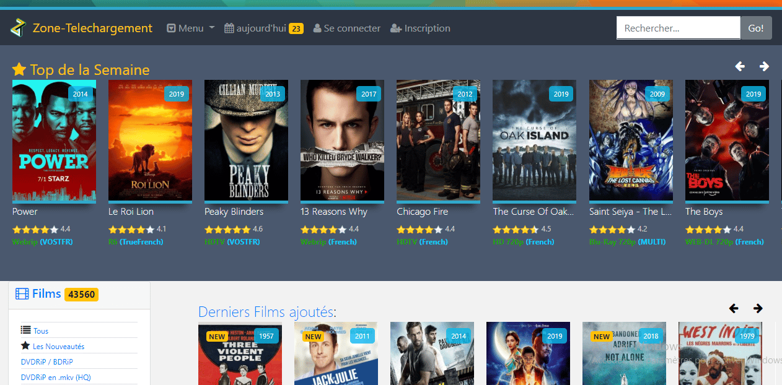Screen dimensions: 782x385
Task: Open DVDRiP en .mkv (HQ) category
Action: [56, 377]
